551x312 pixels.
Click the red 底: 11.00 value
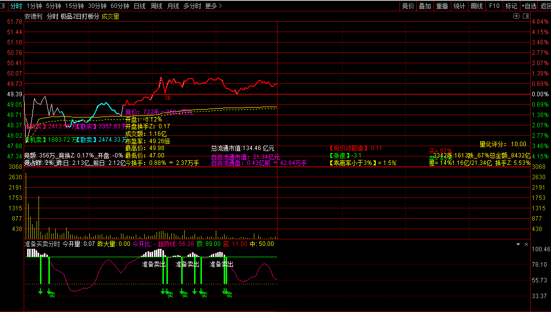click(235, 244)
